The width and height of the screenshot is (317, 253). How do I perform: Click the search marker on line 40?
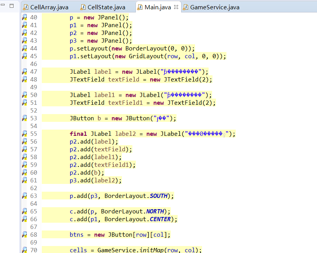(x=24, y=17)
